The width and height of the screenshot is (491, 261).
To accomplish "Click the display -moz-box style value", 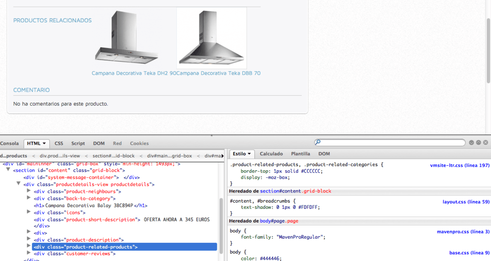I will pos(275,178).
